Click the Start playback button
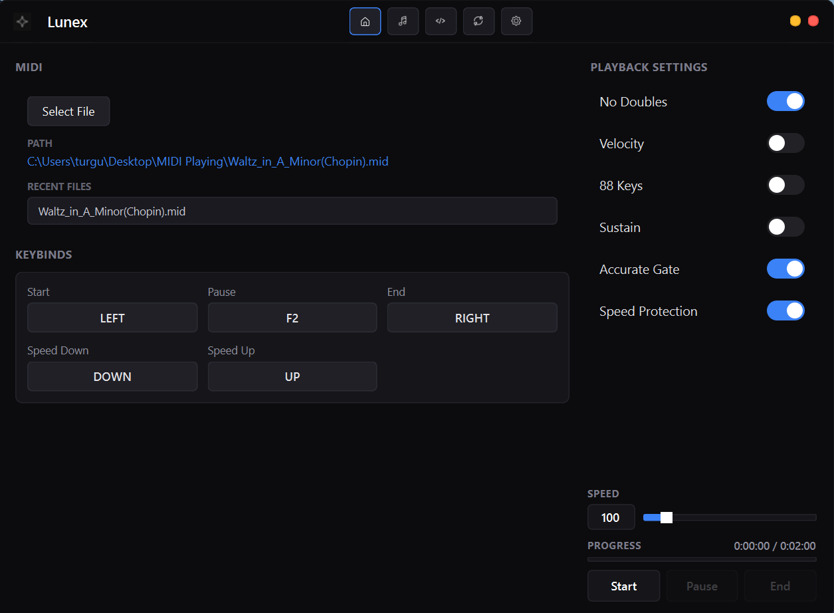Image resolution: width=834 pixels, height=613 pixels. (x=623, y=586)
